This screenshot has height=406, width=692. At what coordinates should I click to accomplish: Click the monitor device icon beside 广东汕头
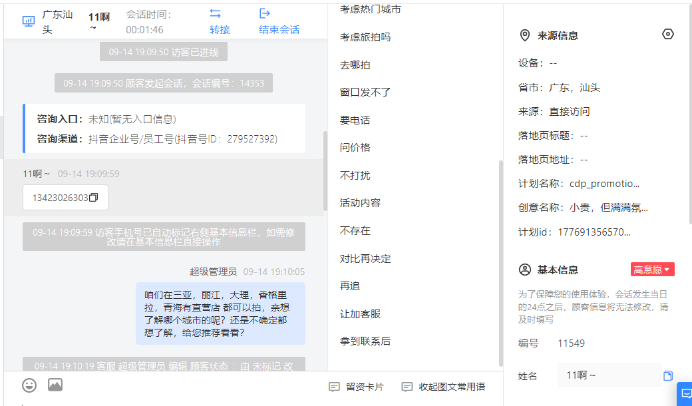29,21
